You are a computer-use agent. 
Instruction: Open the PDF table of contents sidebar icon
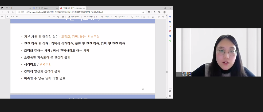click(2, 17)
